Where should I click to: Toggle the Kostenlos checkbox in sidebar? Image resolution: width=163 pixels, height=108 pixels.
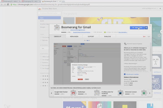(x=41, y=62)
